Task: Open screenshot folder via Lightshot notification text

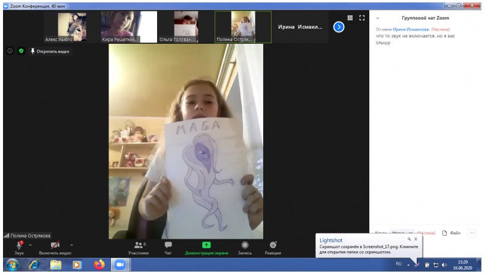Action: 368,249
